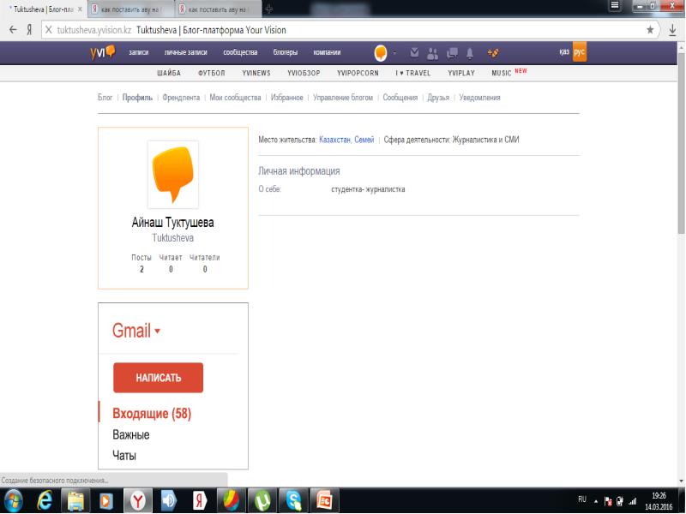Select the рус language button
The width and height of the screenshot is (686, 514).
(580, 52)
